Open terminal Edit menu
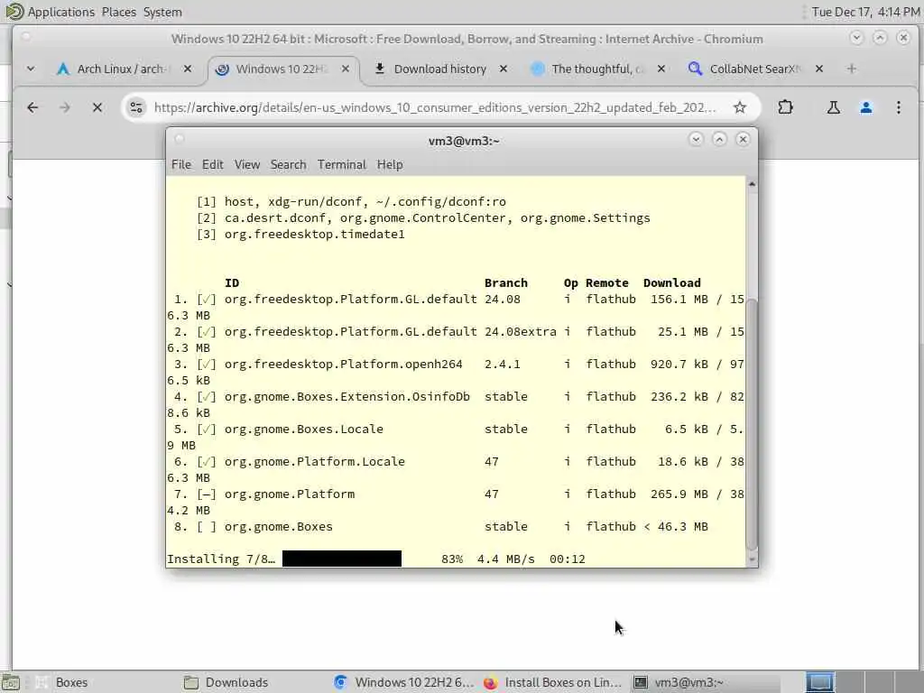Screen dimensions: 924x693 (x=212, y=164)
